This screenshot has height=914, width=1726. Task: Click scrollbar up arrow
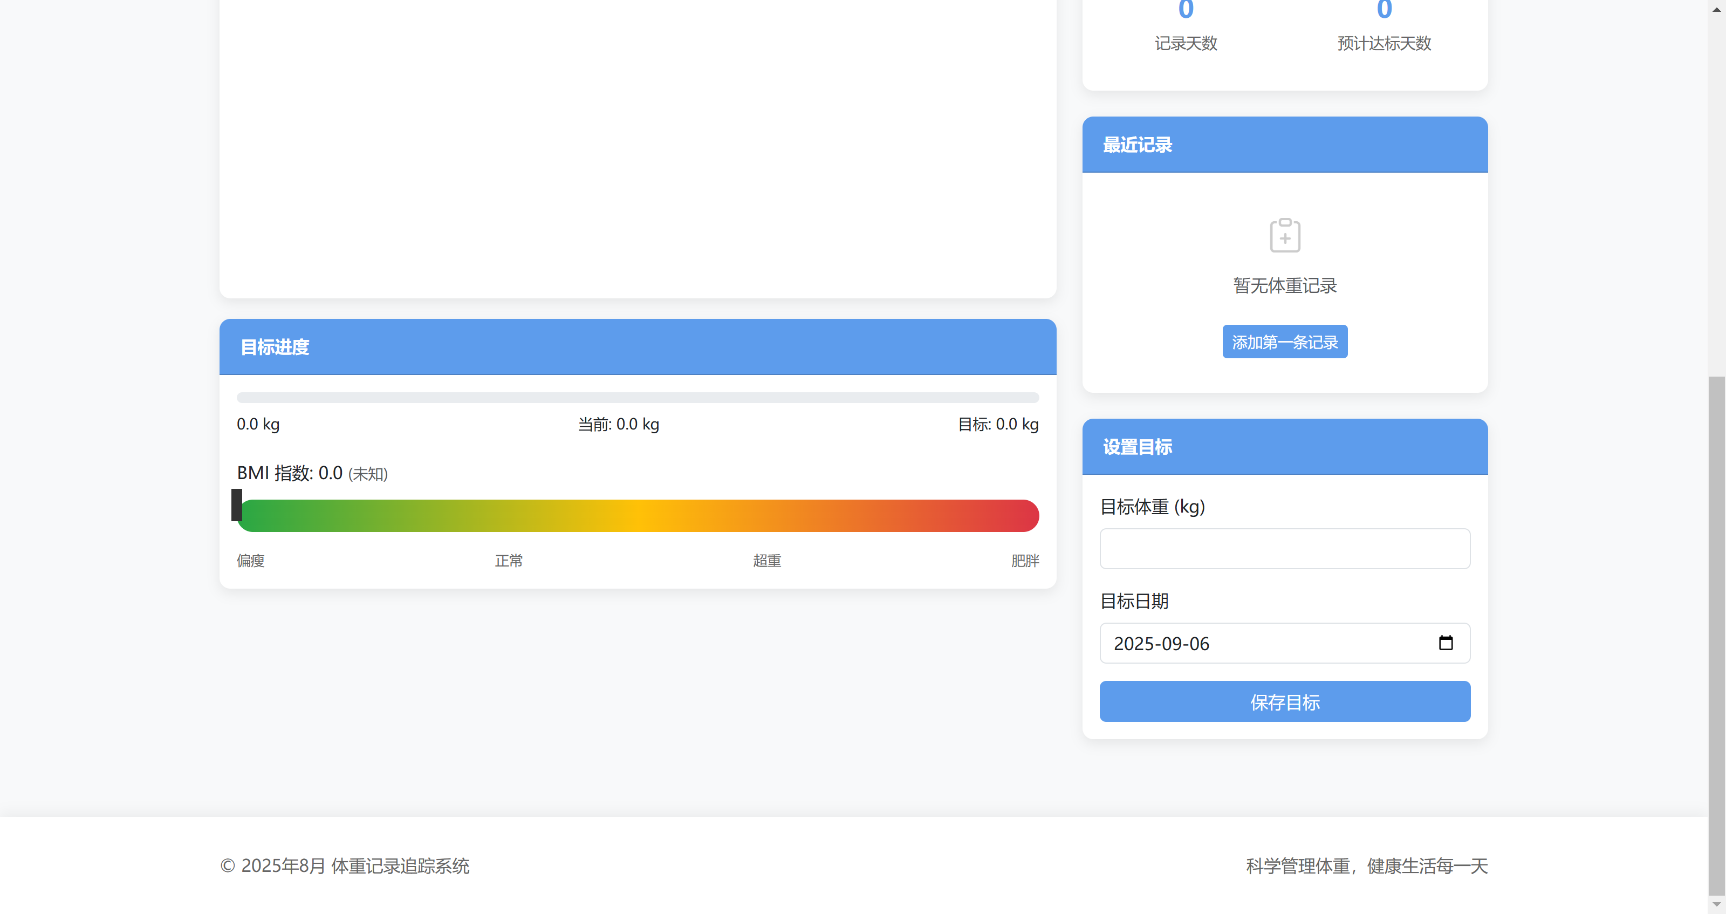[1717, 9]
